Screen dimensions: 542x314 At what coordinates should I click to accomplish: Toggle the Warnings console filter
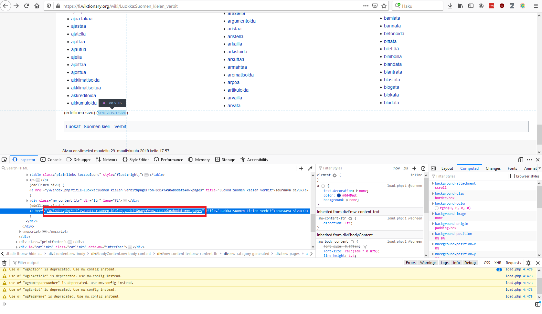pyautogui.click(x=428, y=263)
